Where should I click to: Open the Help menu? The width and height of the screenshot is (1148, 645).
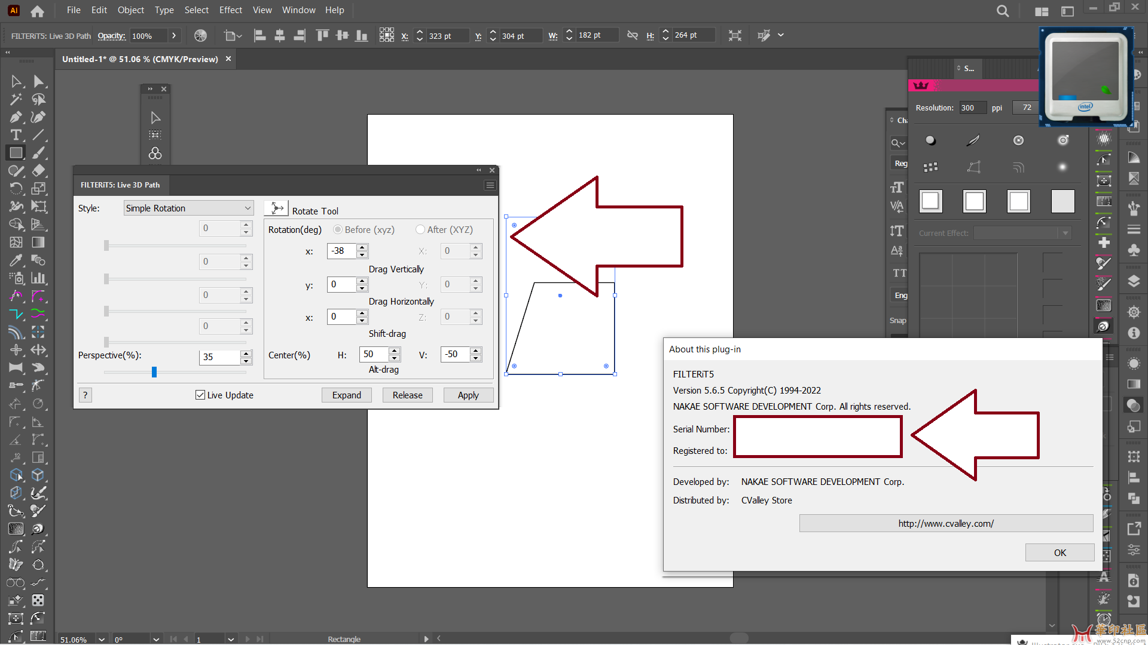point(335,10)
